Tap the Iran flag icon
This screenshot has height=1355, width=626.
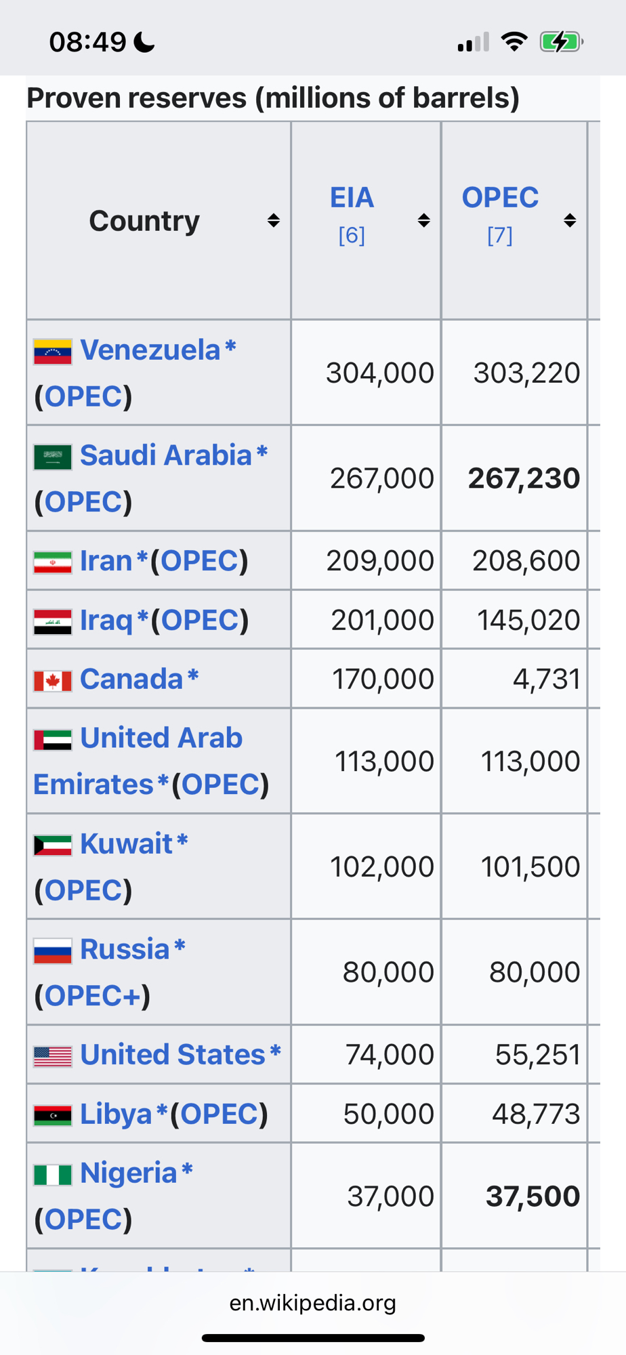[x=53, y=562]
